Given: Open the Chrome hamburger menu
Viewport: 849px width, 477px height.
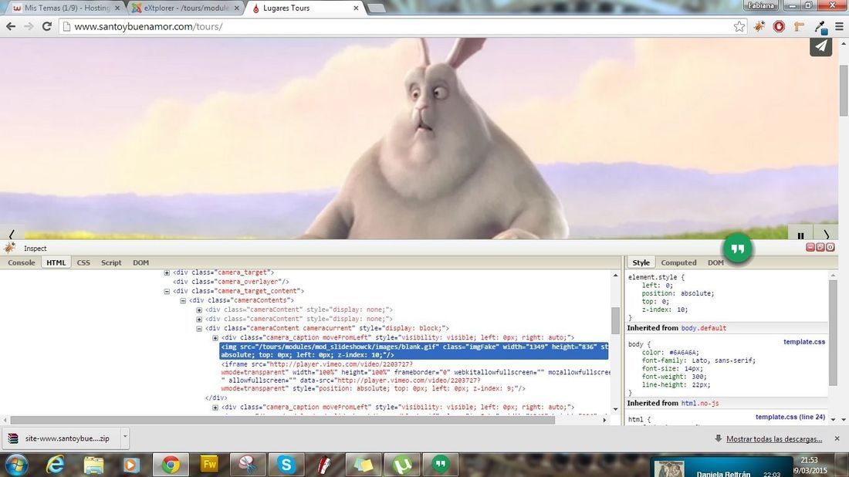Looking at the screenshot, I should (839, 26).
